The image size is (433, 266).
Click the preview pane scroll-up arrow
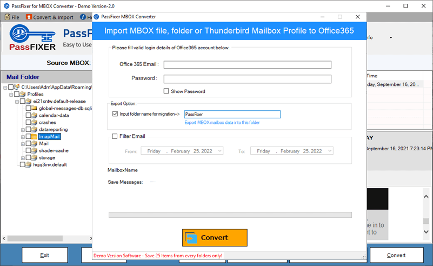pyautogui.click(x=426, y=197)
